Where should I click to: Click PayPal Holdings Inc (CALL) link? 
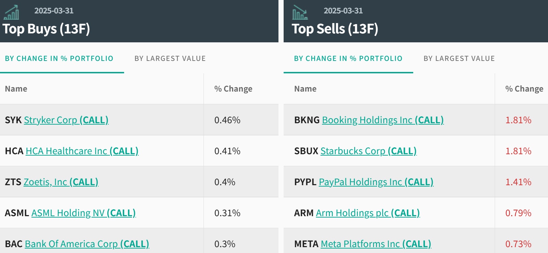coord(376,182)
